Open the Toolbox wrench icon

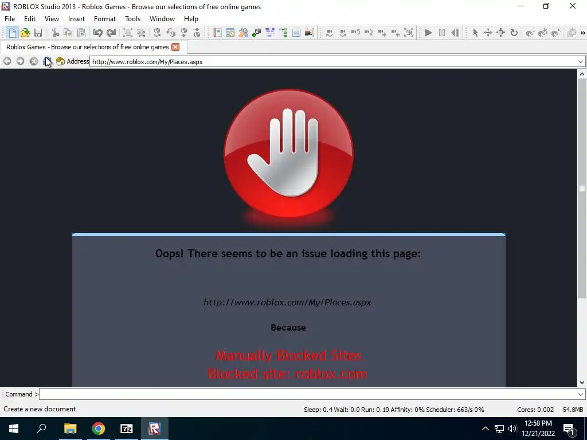click(243, 33)
